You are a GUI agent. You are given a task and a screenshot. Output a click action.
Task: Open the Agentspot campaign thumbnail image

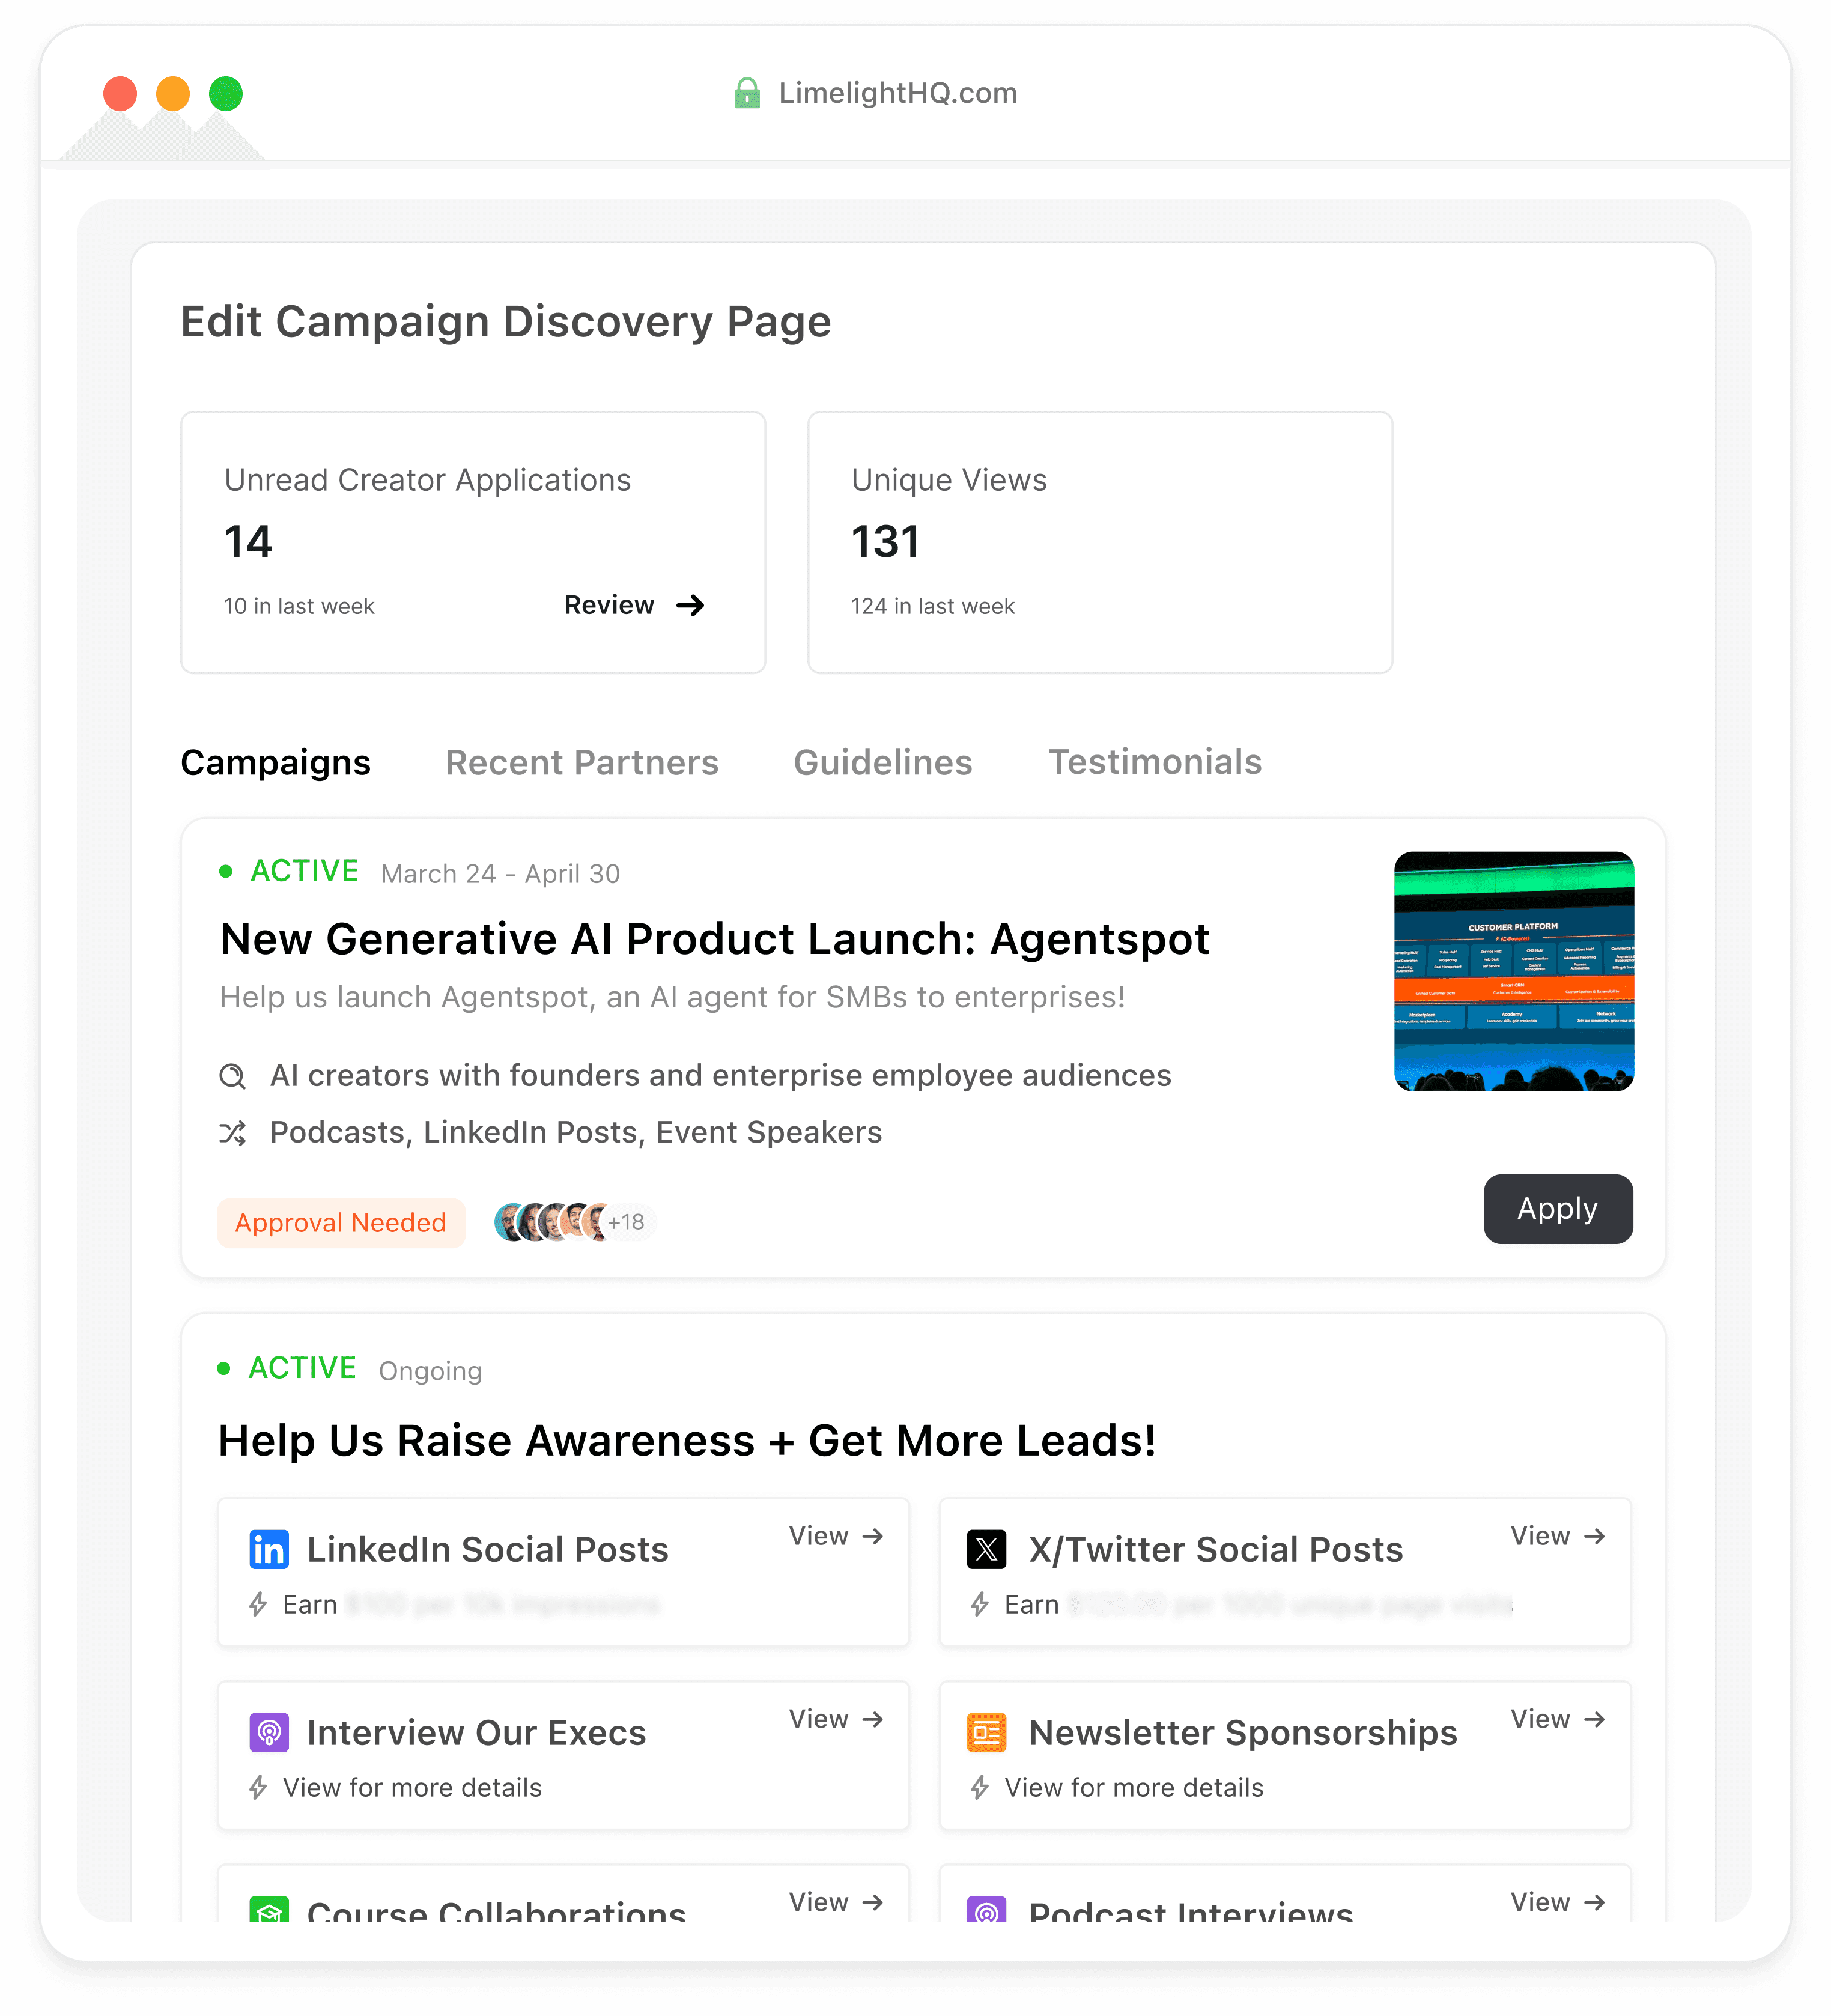tap(1514, 971)
